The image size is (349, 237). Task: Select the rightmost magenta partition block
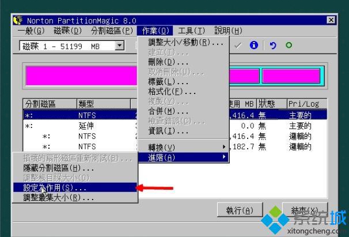(x=291, y=76)
